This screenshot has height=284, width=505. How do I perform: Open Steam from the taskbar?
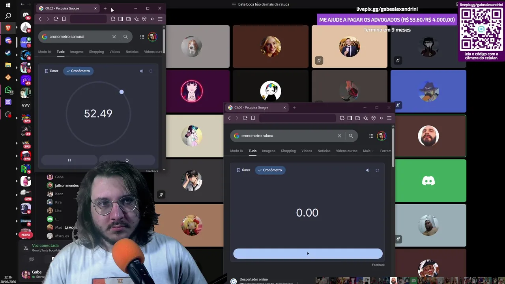click(8, 53)
